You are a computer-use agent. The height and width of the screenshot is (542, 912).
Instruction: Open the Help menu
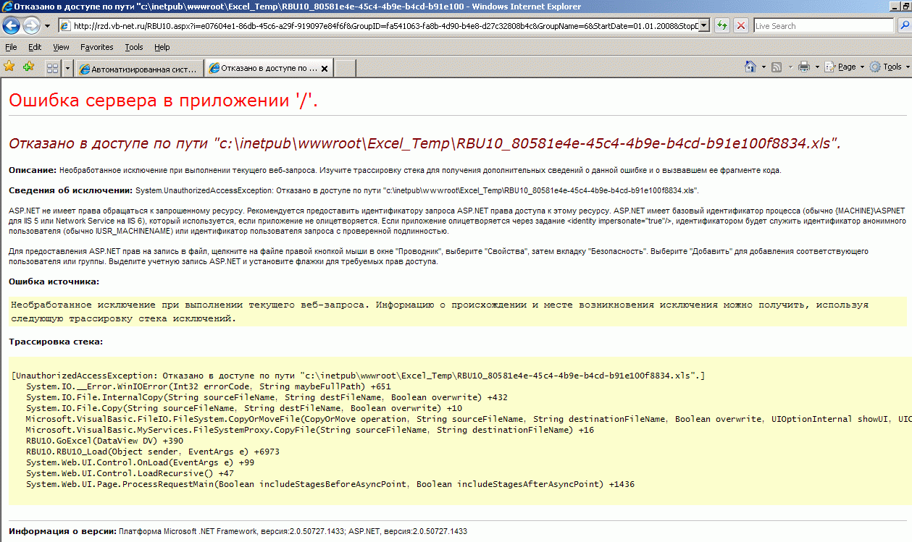(x=162, y=47)
